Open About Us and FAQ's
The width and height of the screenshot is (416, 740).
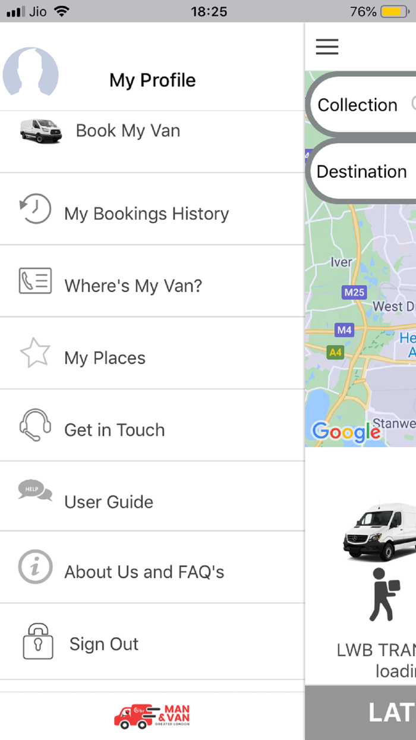pos(144,572)
